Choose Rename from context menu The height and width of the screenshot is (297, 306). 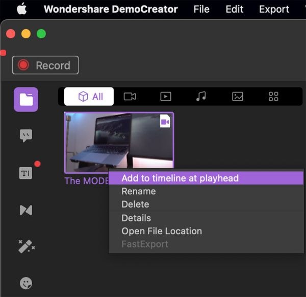pos(206,191)
